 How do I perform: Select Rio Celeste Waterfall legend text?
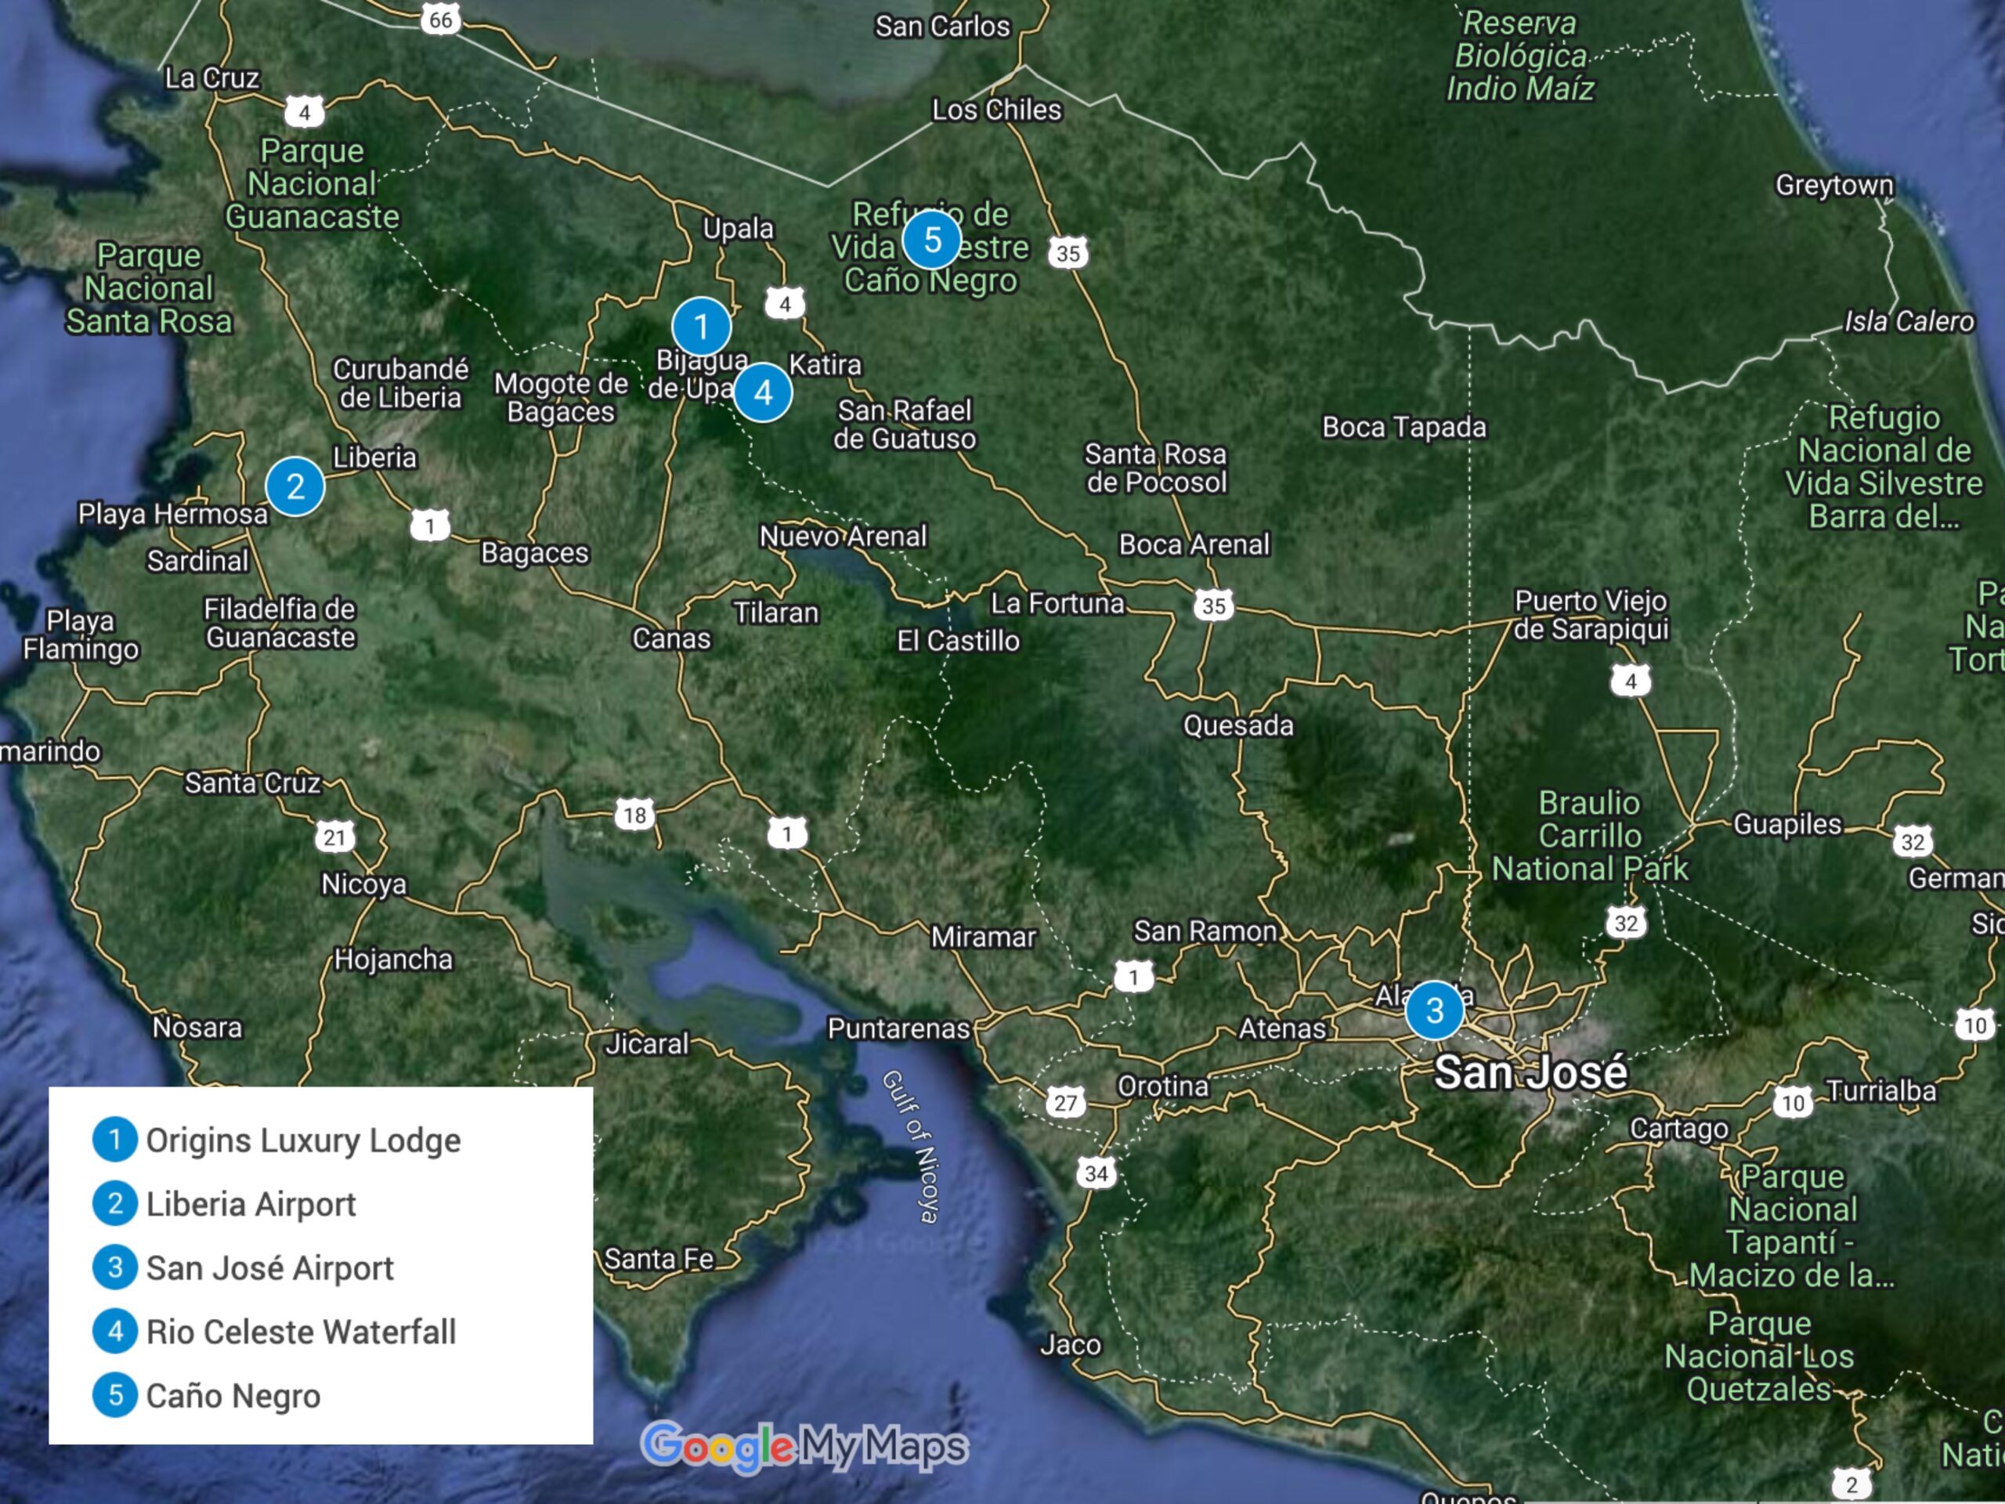pos(301,1332)
